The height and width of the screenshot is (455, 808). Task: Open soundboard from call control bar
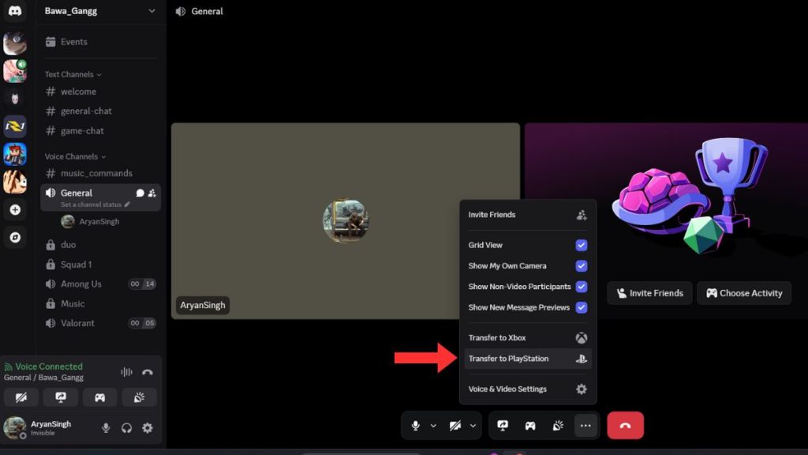pos(558,426)
